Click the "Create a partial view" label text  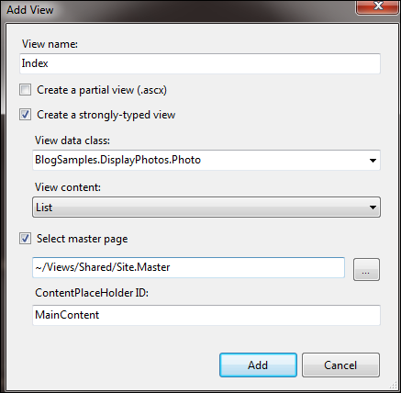tap(102, 90)
